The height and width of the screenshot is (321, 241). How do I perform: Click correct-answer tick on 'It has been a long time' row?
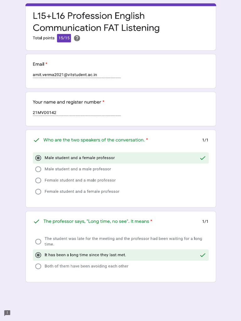click(x=203, y=255)
